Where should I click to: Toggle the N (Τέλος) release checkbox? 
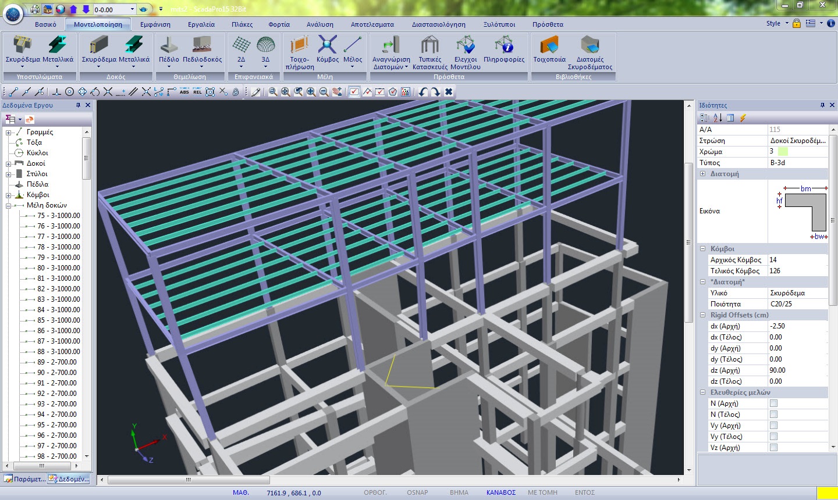click(773, 415)
